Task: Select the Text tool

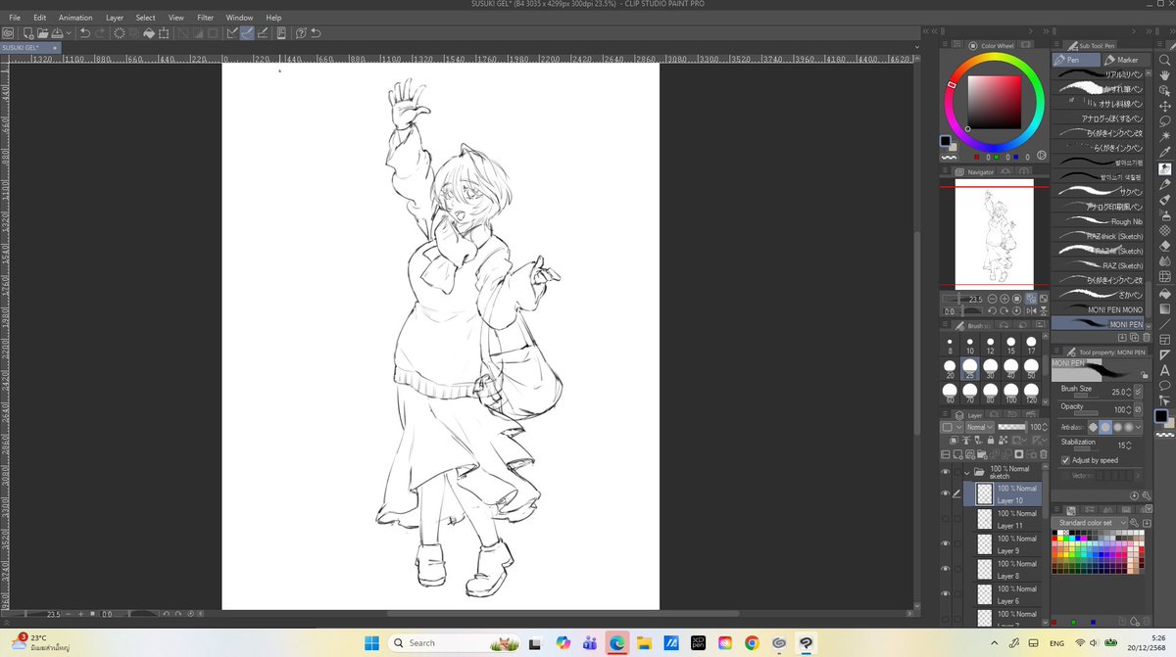Action: [x=1164, y=370]
